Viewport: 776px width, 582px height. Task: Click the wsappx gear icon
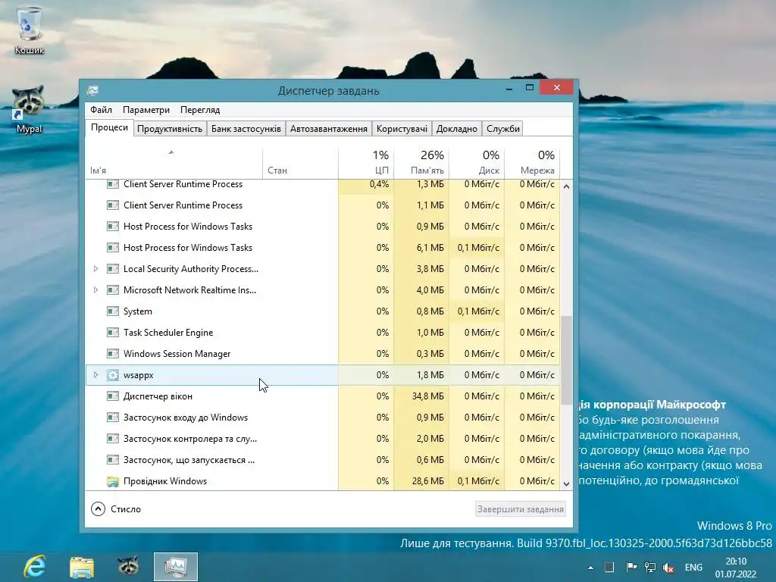tap(113, 375)
